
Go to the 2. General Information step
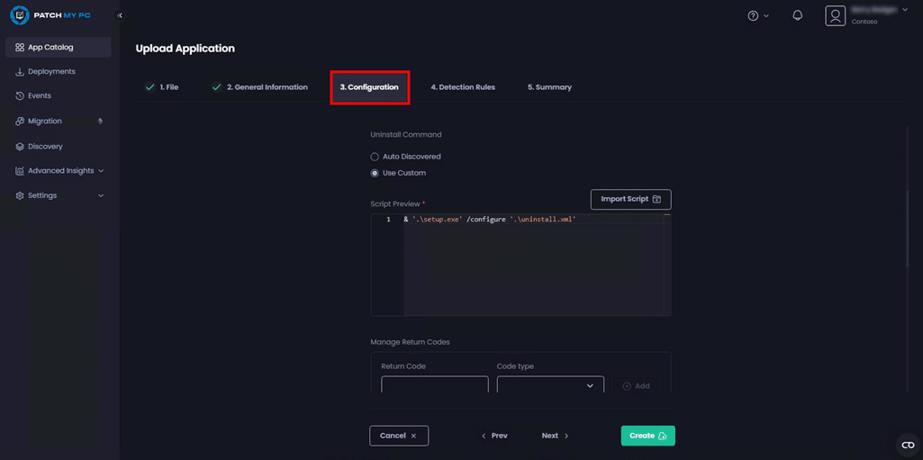[x=267, y=87]
